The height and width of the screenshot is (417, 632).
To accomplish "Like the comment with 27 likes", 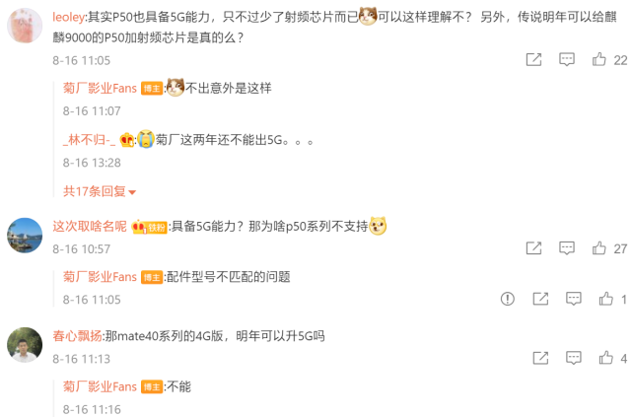I will [598, 248].
